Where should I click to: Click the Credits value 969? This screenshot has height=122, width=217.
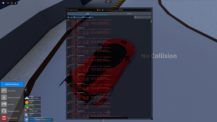(31, 103)
